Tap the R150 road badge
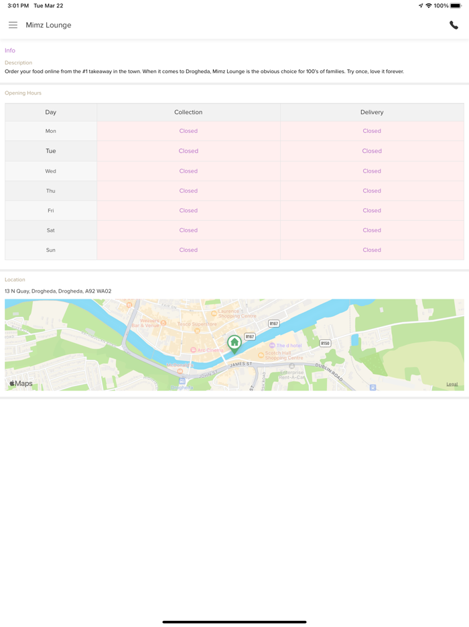 [x=326, y=343]
